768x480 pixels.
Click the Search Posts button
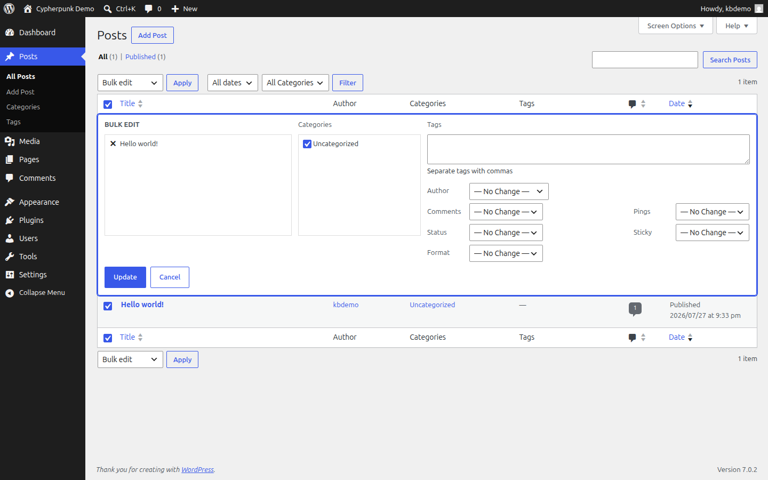click(x=730, y=60)
